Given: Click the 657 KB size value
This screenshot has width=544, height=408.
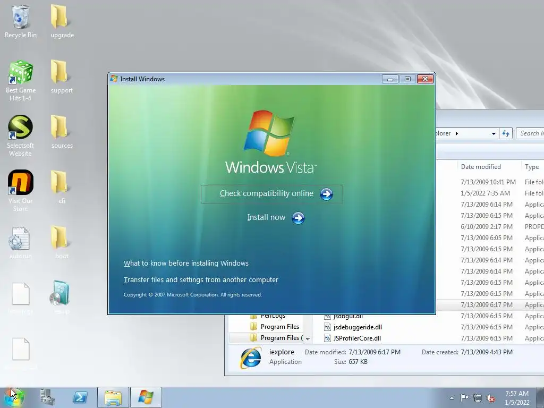Looking at the screenshot, I should (358, 361).
